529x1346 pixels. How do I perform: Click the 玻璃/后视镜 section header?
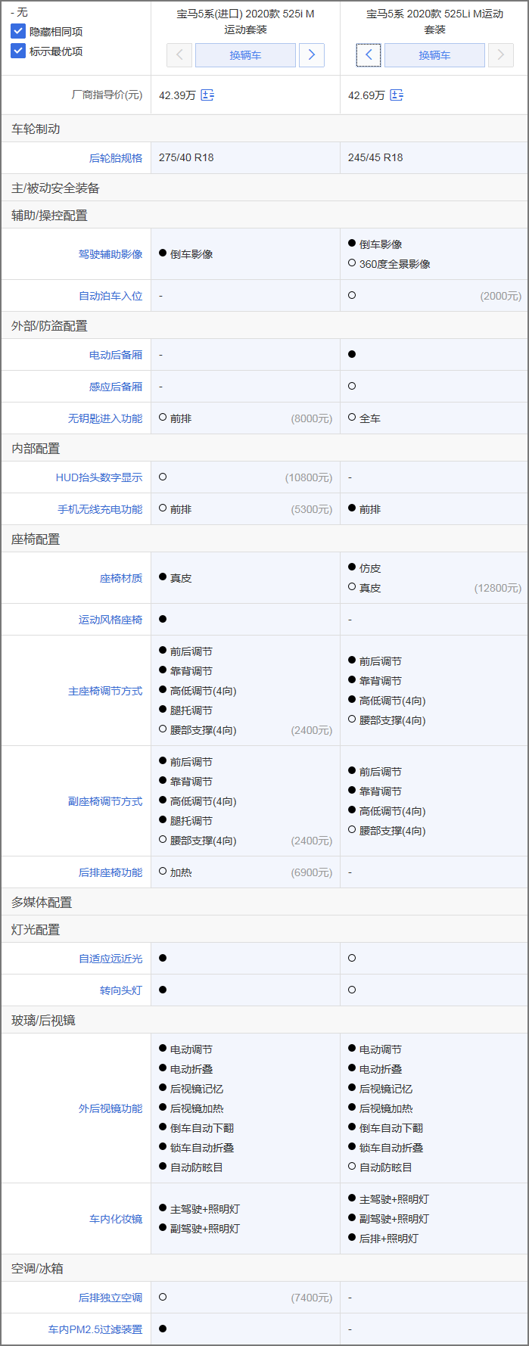tap(43, 1020)
